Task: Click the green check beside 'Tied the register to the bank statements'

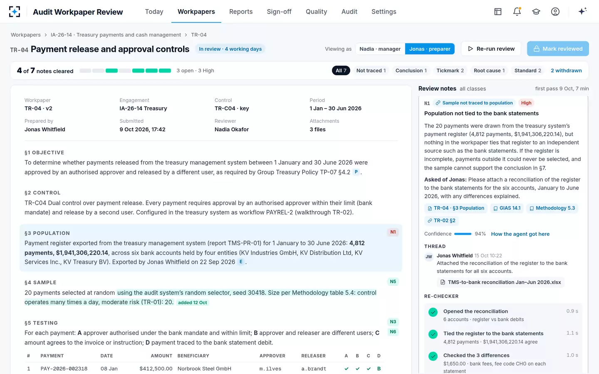Action: tap(433, 334)
